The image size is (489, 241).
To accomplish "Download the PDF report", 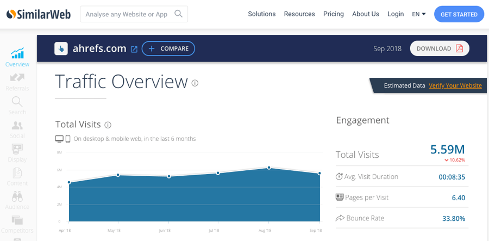I will click(440, 48).
